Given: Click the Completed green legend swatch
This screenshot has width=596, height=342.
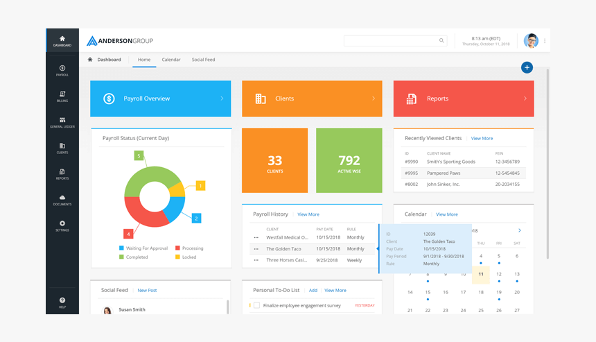Looking at the screenshot, I should click(122, 257).
